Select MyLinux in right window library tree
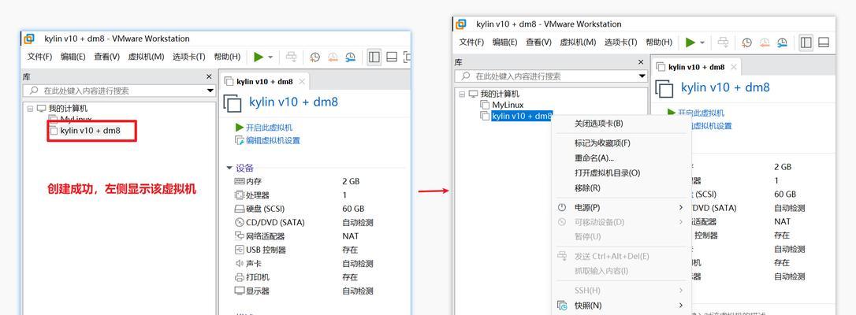 tap(508, 105)
